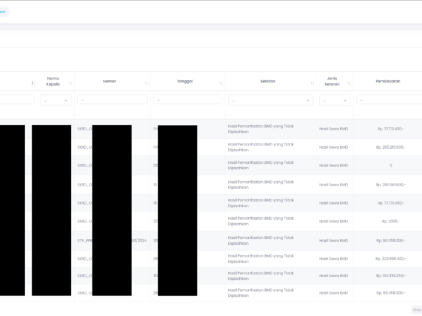Screen dimensions: 422x316
Task: Select Hasil Pemanfaatan BMD text in Rp. 104.339.250,- row
Action: click(x=261, y=276)
